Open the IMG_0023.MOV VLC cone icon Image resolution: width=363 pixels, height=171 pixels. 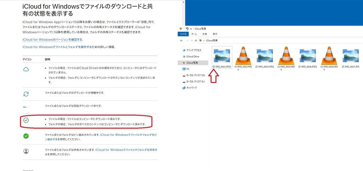click(243, 56)
